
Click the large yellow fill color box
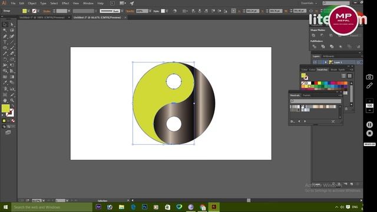coord(5,108)
